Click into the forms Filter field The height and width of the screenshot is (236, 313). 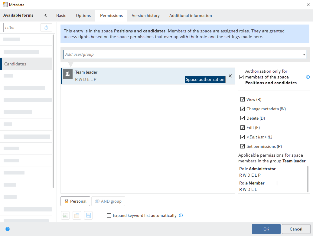point(21,27)
